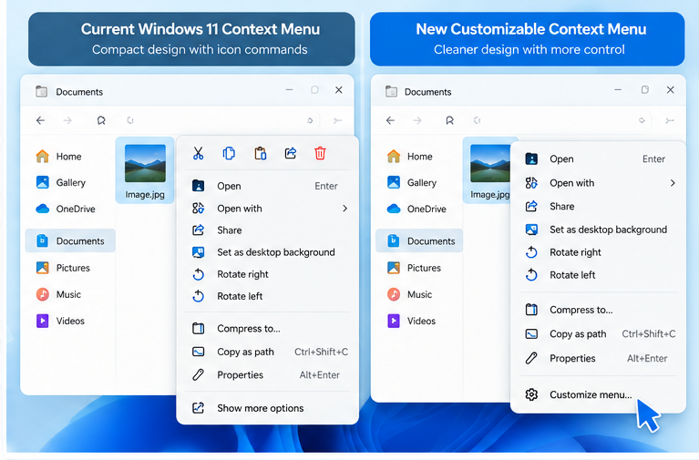The height and width of the screenshot is (460, 699).
Task: Open Videos in the left window sidebar
Action: (69, 321)
